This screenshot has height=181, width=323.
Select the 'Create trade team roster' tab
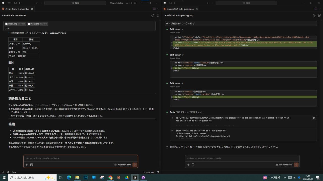17,9
